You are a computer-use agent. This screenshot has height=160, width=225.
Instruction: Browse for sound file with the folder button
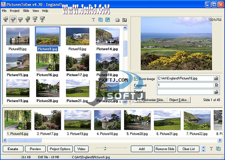[x=216, y=92]
